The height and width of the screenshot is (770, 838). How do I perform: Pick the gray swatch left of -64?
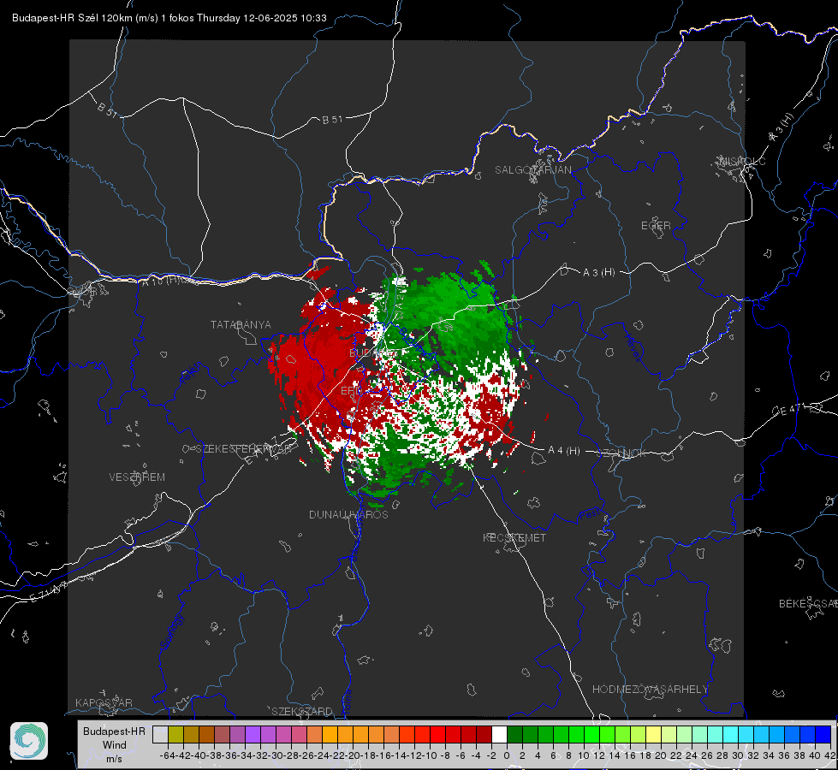coord(160,734)
